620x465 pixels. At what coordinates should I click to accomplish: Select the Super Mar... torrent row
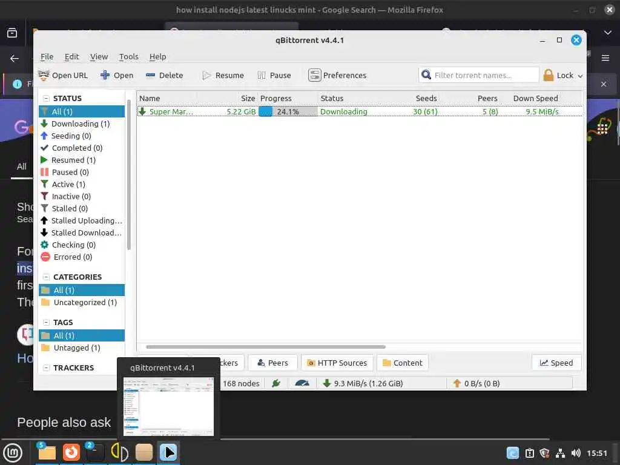(360, 112)
